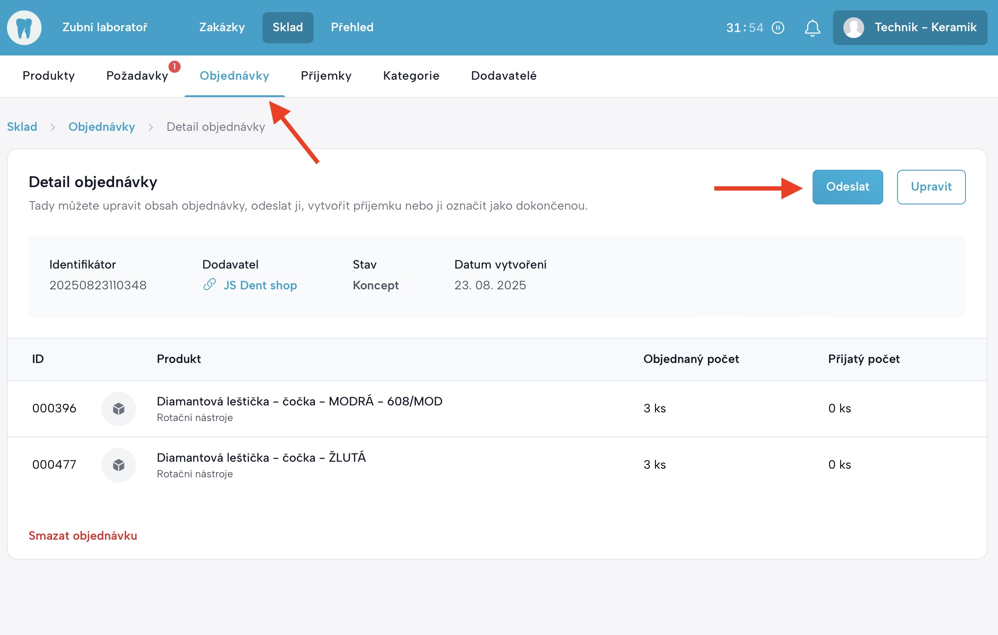
Task: Click the Upravit button
Action: click(x=931, y=187)
